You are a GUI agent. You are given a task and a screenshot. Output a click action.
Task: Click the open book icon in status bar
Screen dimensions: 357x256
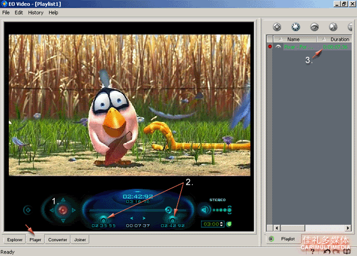[x=347, y=252]
